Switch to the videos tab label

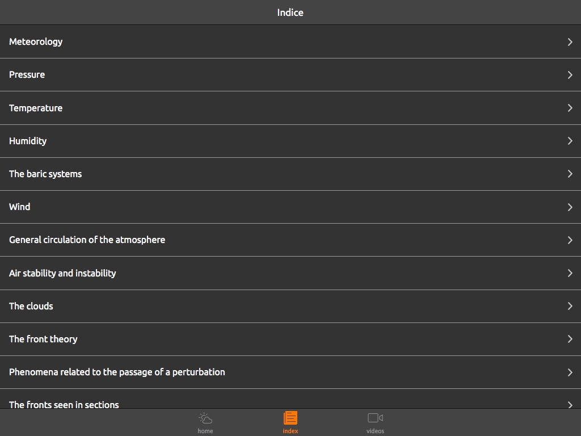(x=375, y=431)
